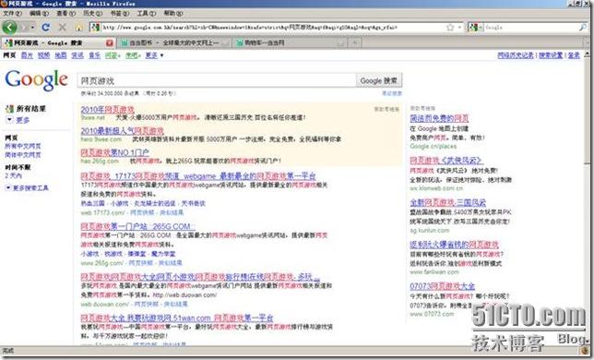Open the 图片 link in Google navigation
The image size is (594, 360).
pyautogui.click(x=27, y=55)
